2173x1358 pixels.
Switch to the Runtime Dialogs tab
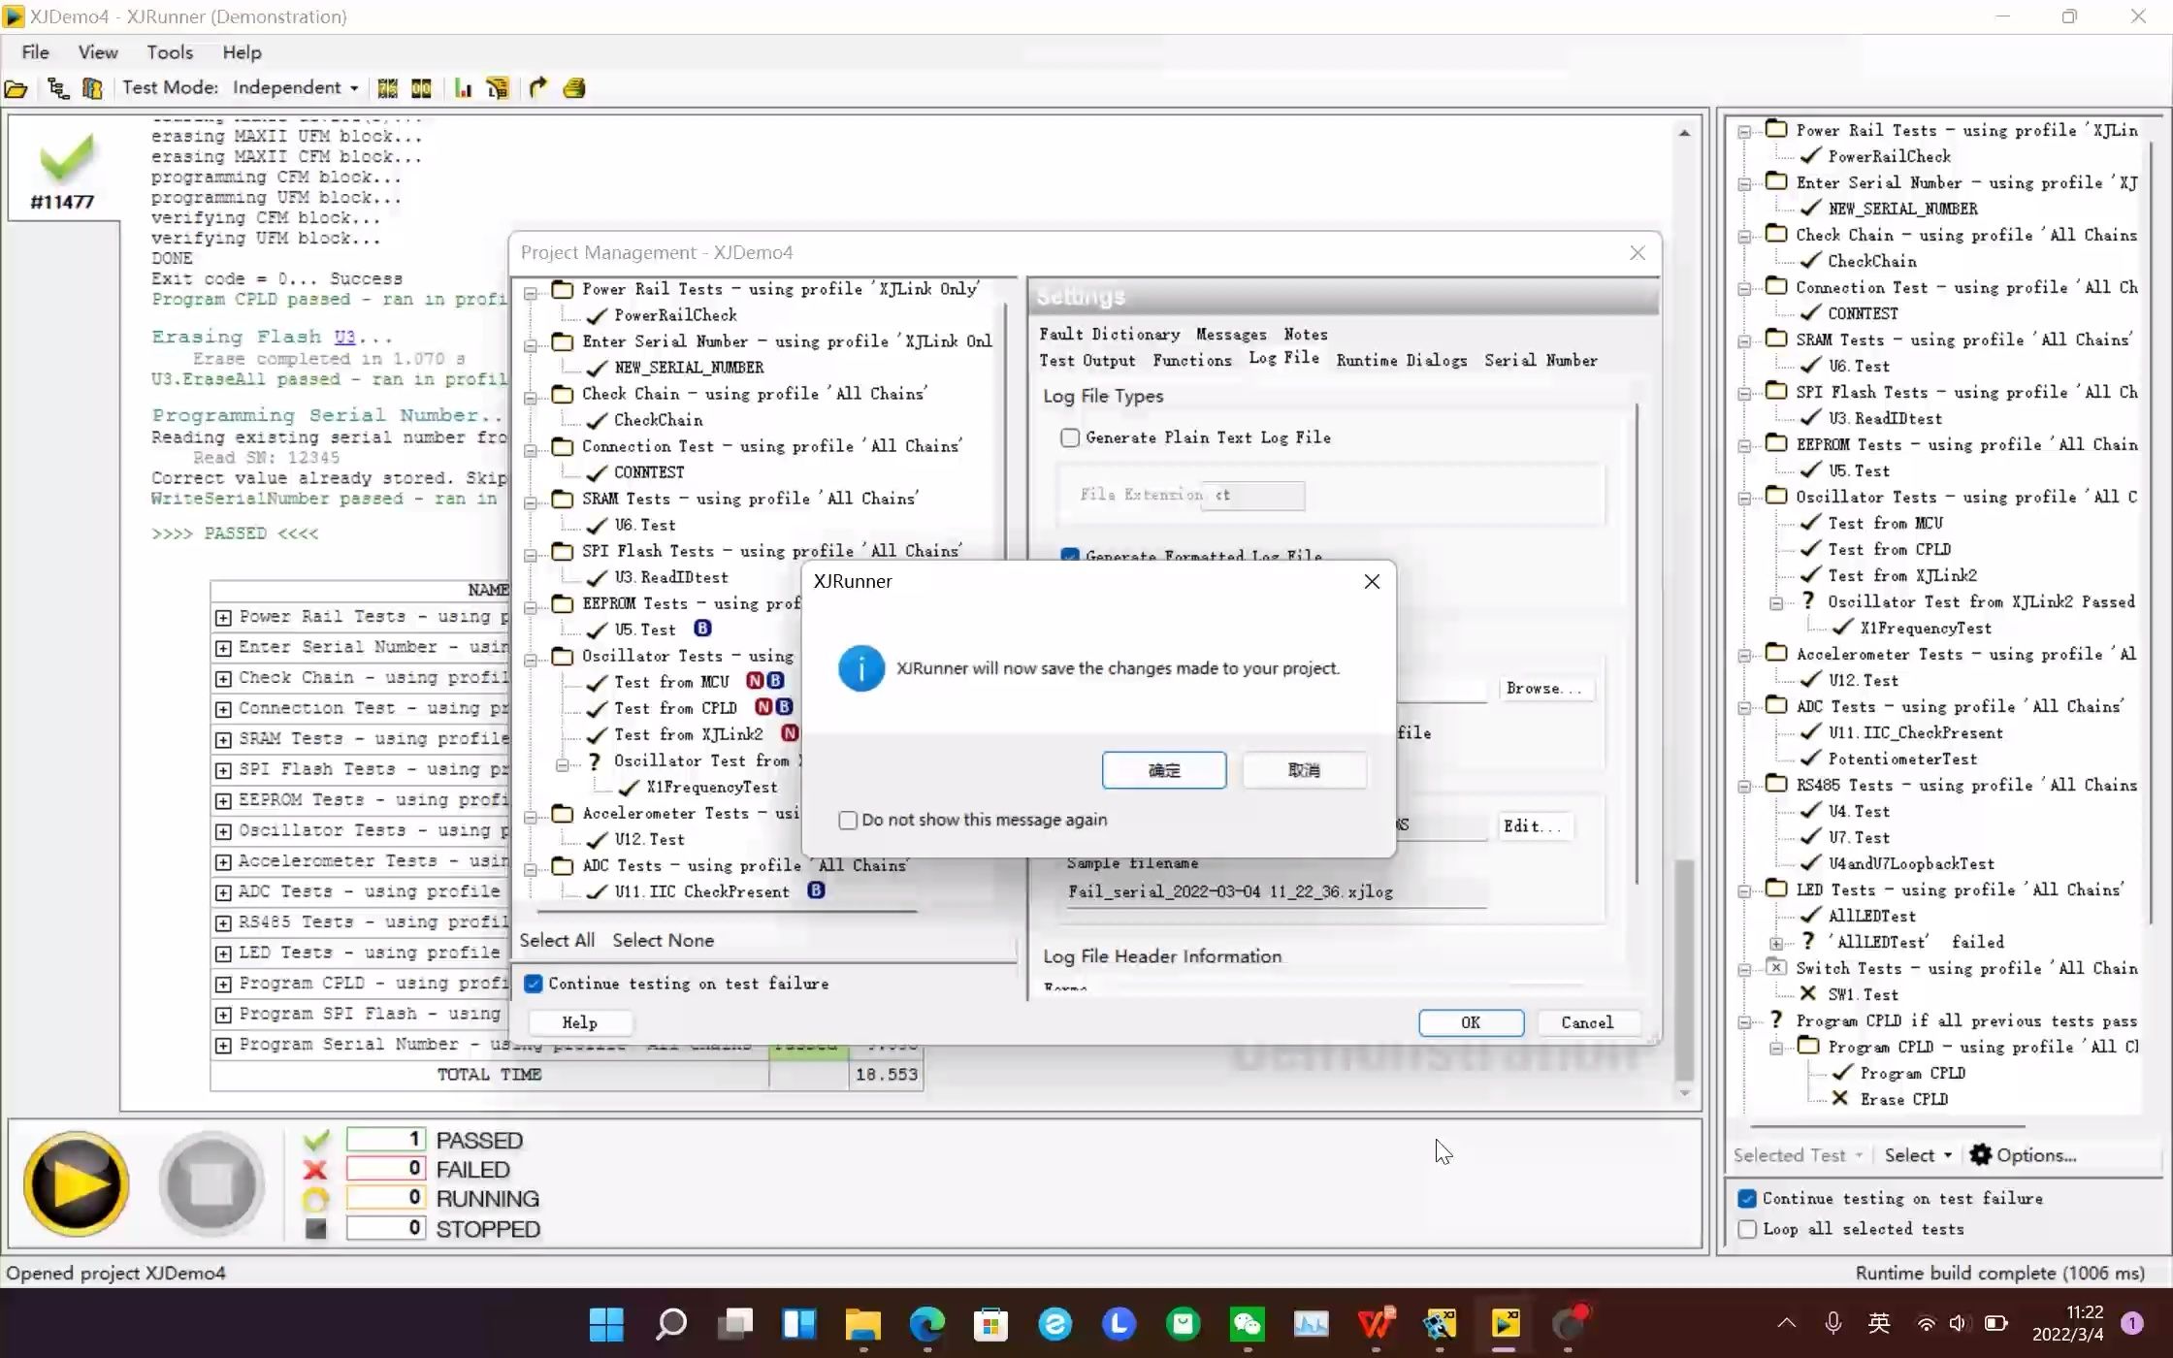1402,360
